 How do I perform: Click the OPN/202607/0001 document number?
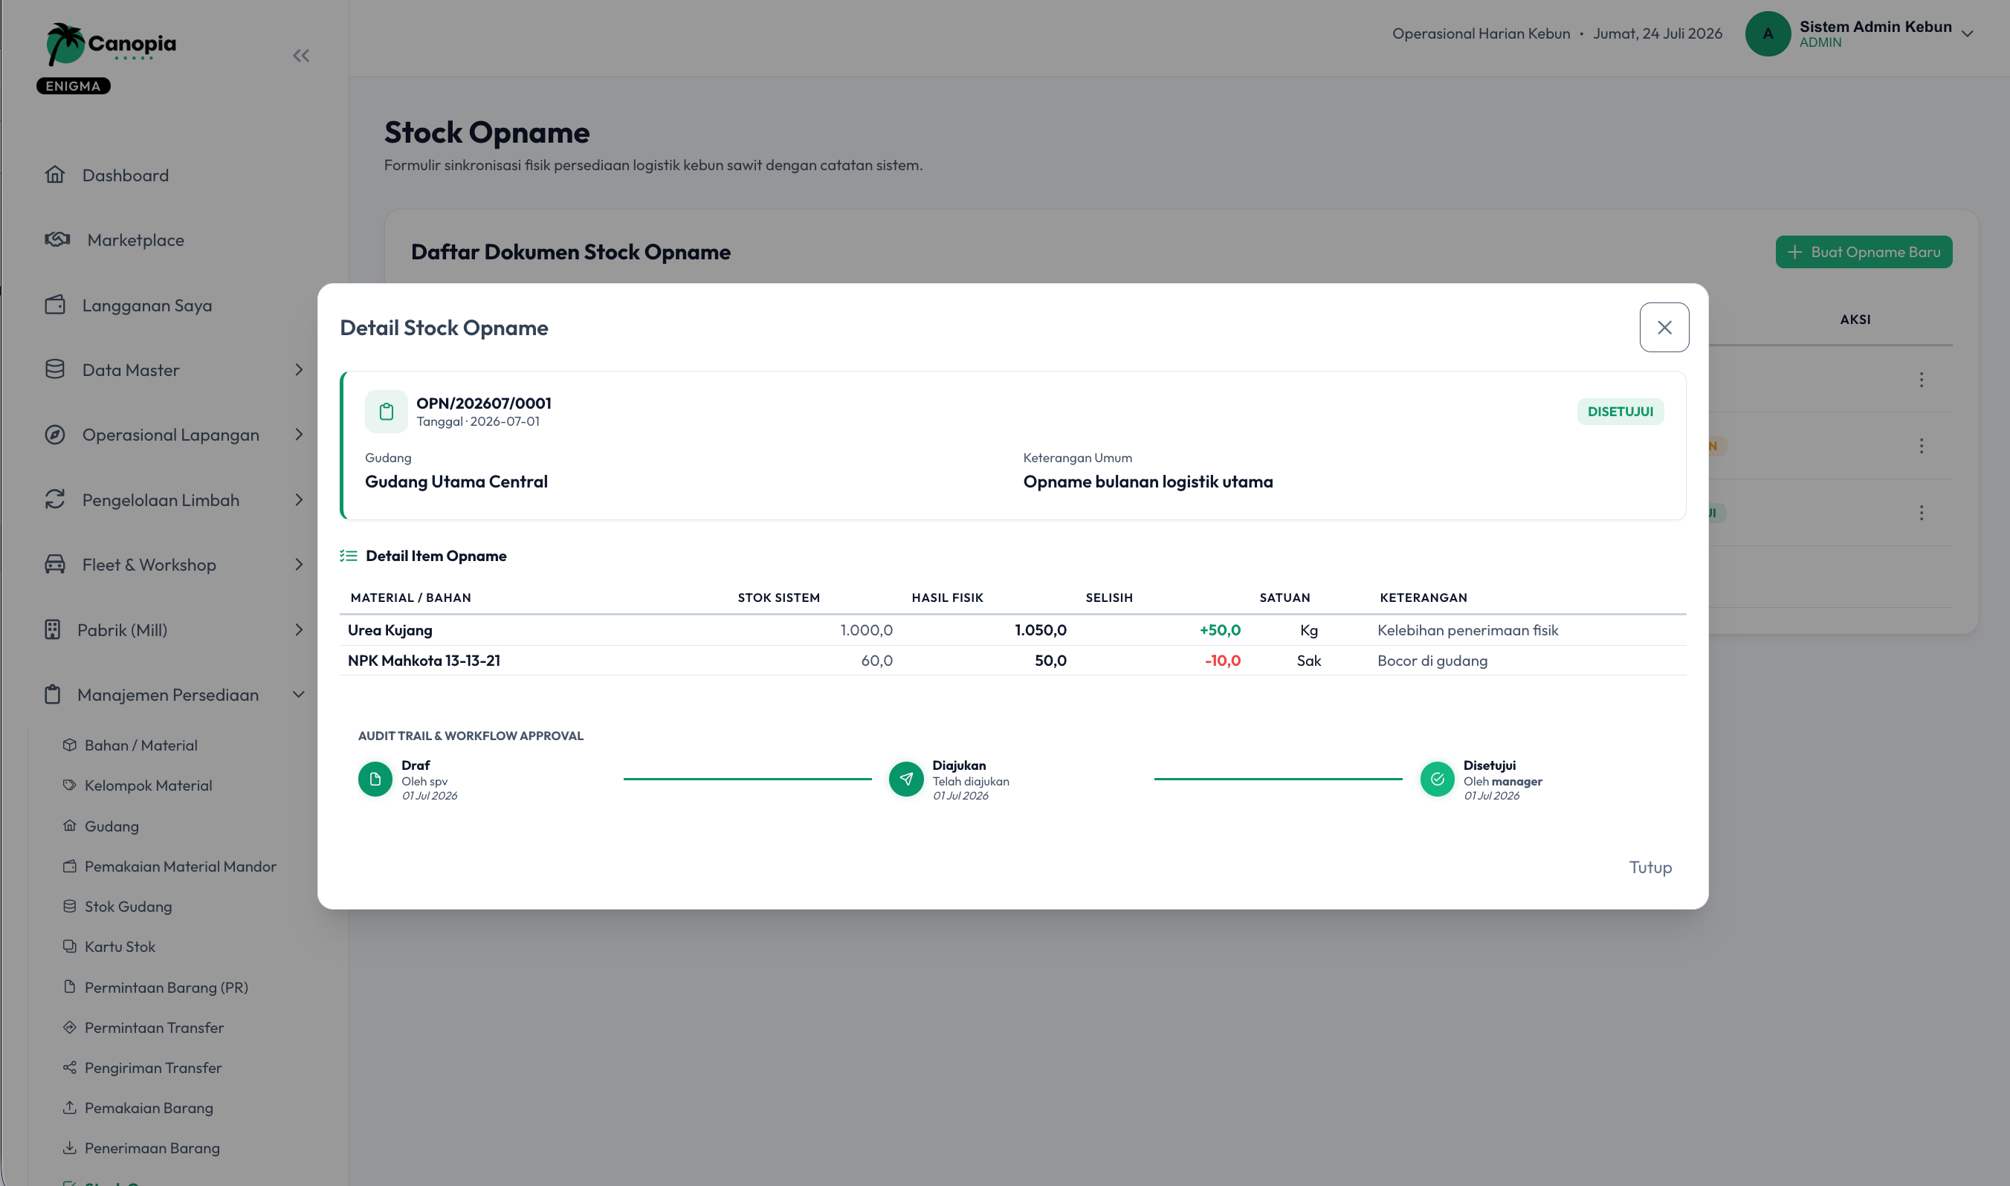(483, 403)
